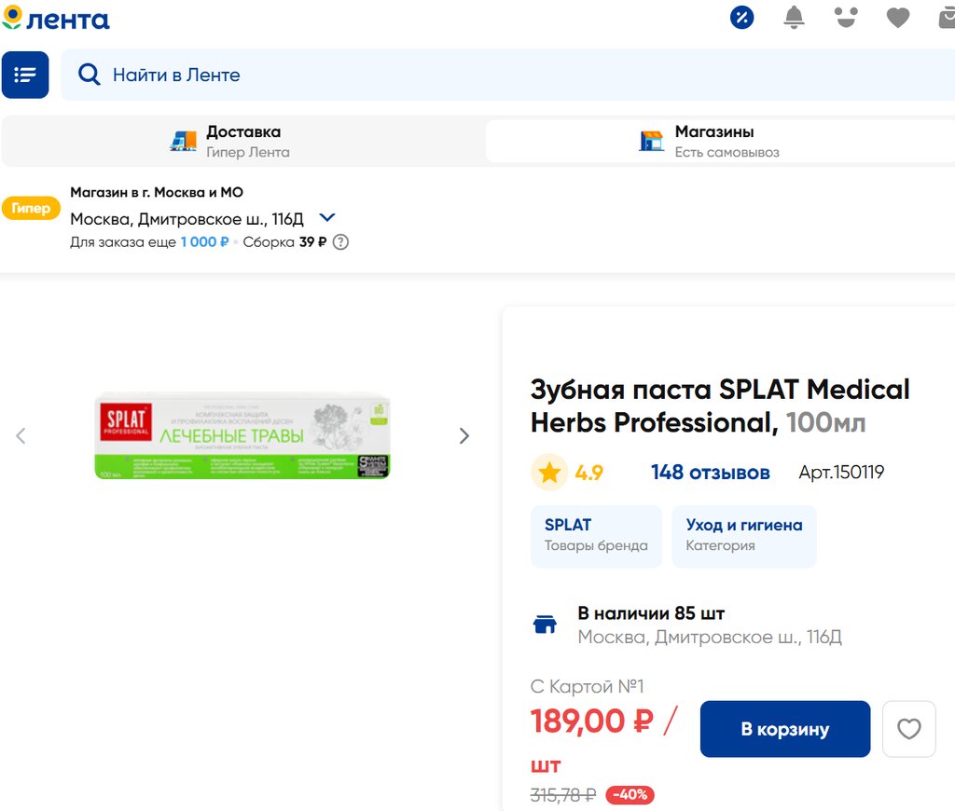Screen dimensions: 955x811
Task: Expand store address dropdown chevron
Action: [x=327, y=217]
